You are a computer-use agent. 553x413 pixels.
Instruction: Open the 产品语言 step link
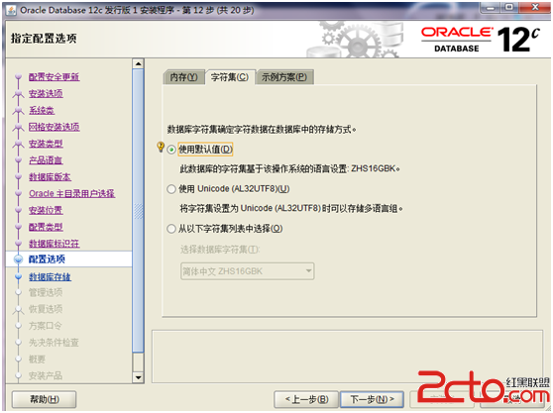click(x=46, y=160)
